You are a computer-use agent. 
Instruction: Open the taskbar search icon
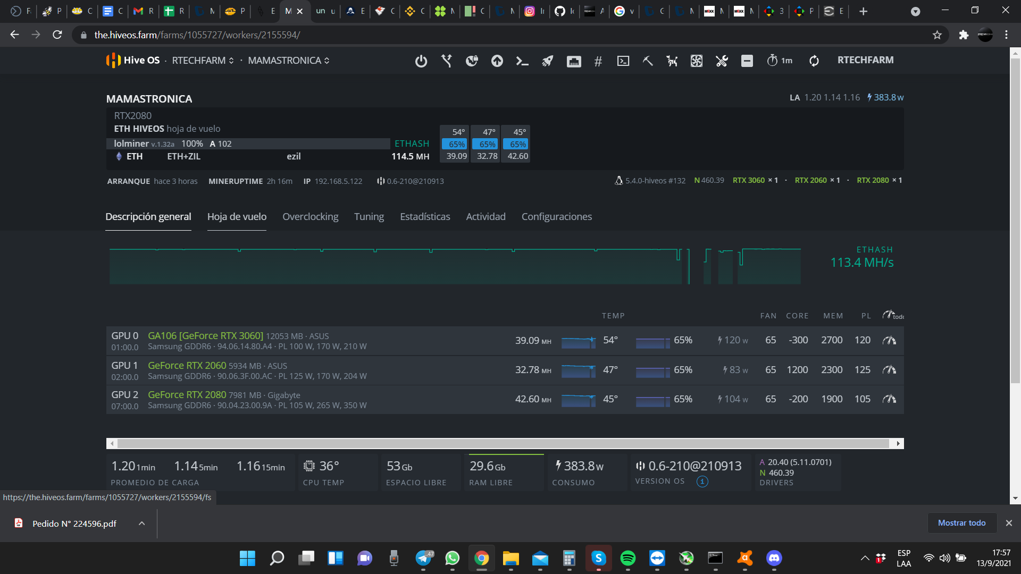[x=277, y=558]
